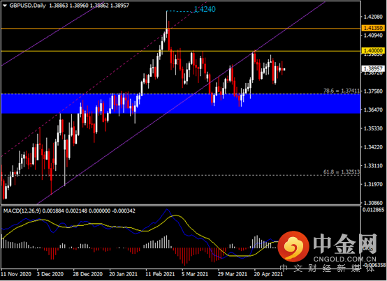
Task: Click the CNGOLD.COM.CN watermark link
Action: (345, 259)
